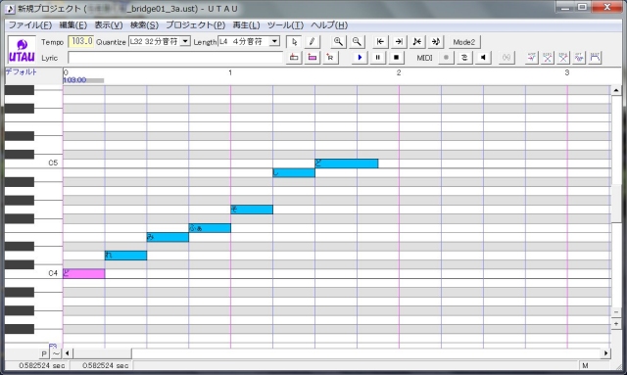The image size is (627, 375).
Task: Select the arrow pointer tool
Action: pos(294,41)
